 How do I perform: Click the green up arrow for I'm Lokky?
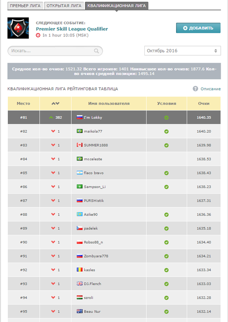click(51, 117)
